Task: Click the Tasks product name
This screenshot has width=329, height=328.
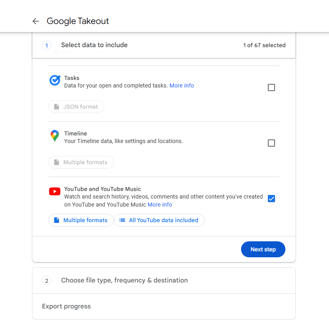Action: point(72,78)
